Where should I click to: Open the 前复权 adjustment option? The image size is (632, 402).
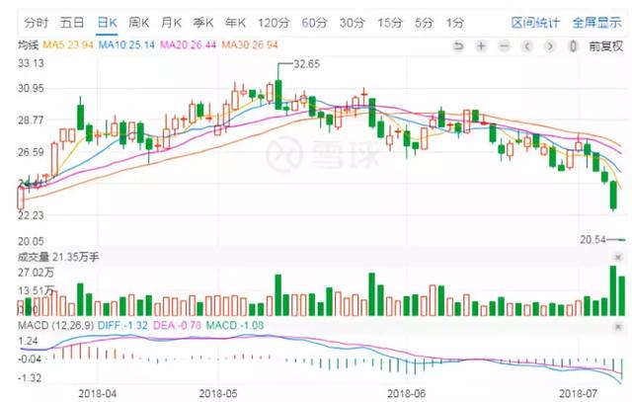pos(605,46)
